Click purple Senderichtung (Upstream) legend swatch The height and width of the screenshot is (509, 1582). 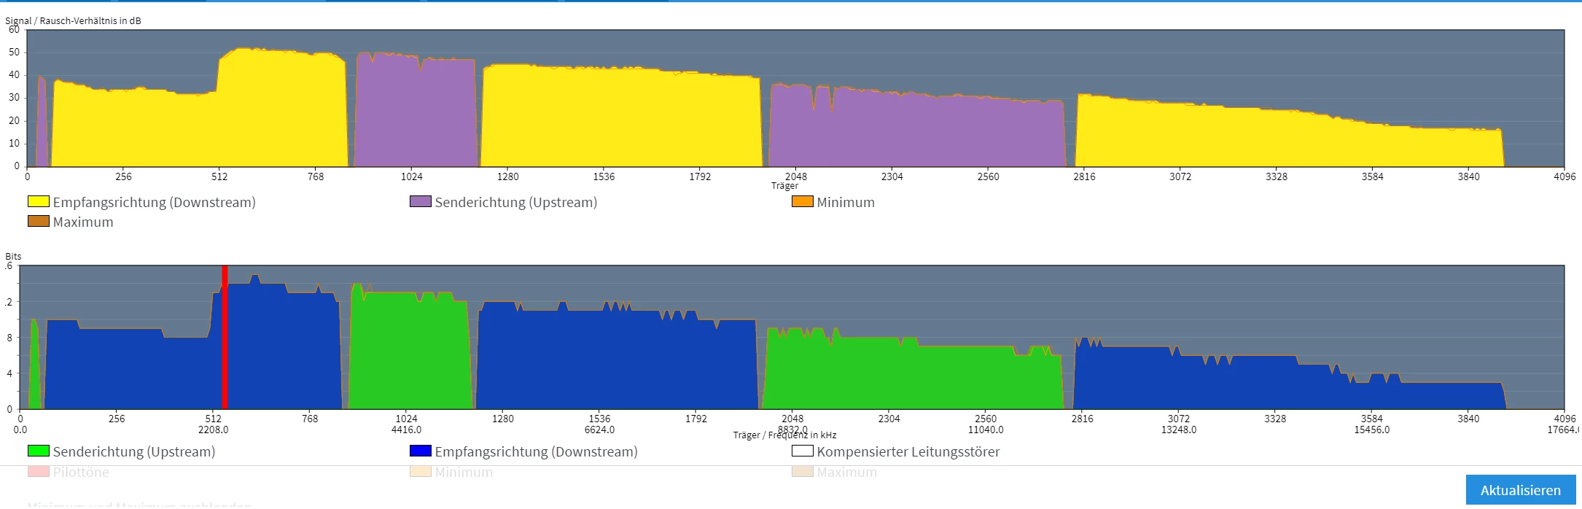click(x=421, y=202)
